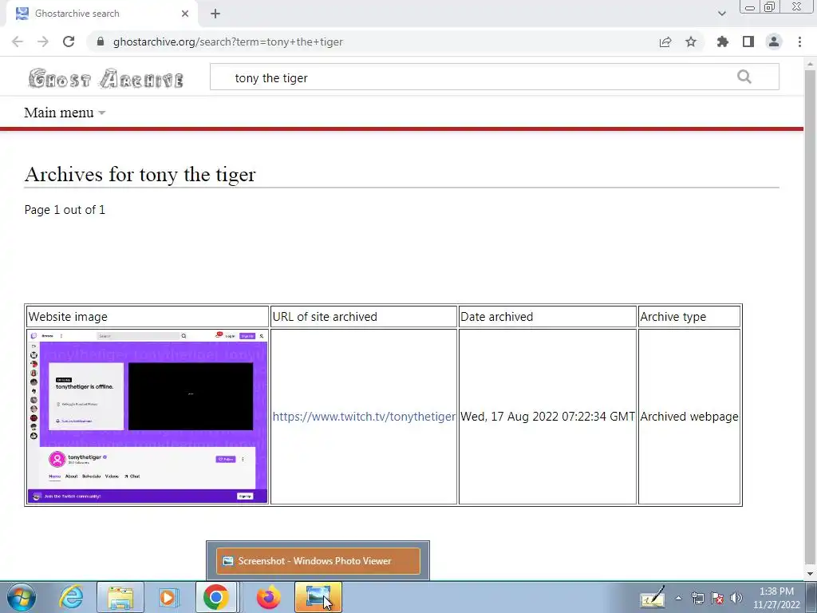Reload the Ghostarchive page

tap(69, 42)
